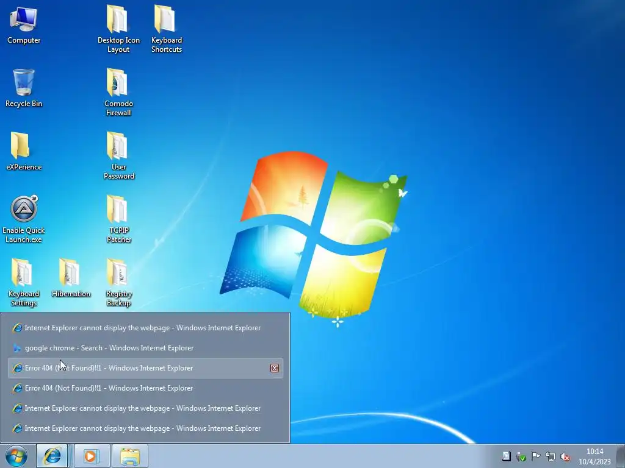Image resolution: width=625 pixels, height=468 pixels.
Task: Select the TCPIP Patcher folder
Action: pos(119,219)
